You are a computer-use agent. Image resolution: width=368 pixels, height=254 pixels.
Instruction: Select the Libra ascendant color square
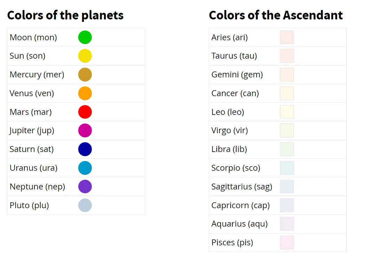pos(287,149)
